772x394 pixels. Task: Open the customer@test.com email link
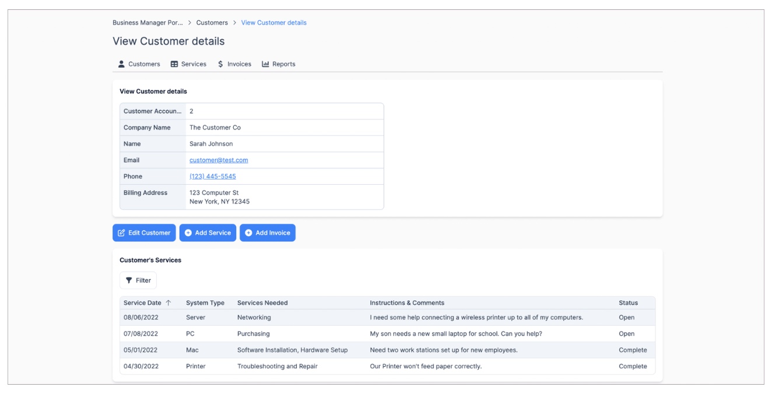tap(219, 160)
